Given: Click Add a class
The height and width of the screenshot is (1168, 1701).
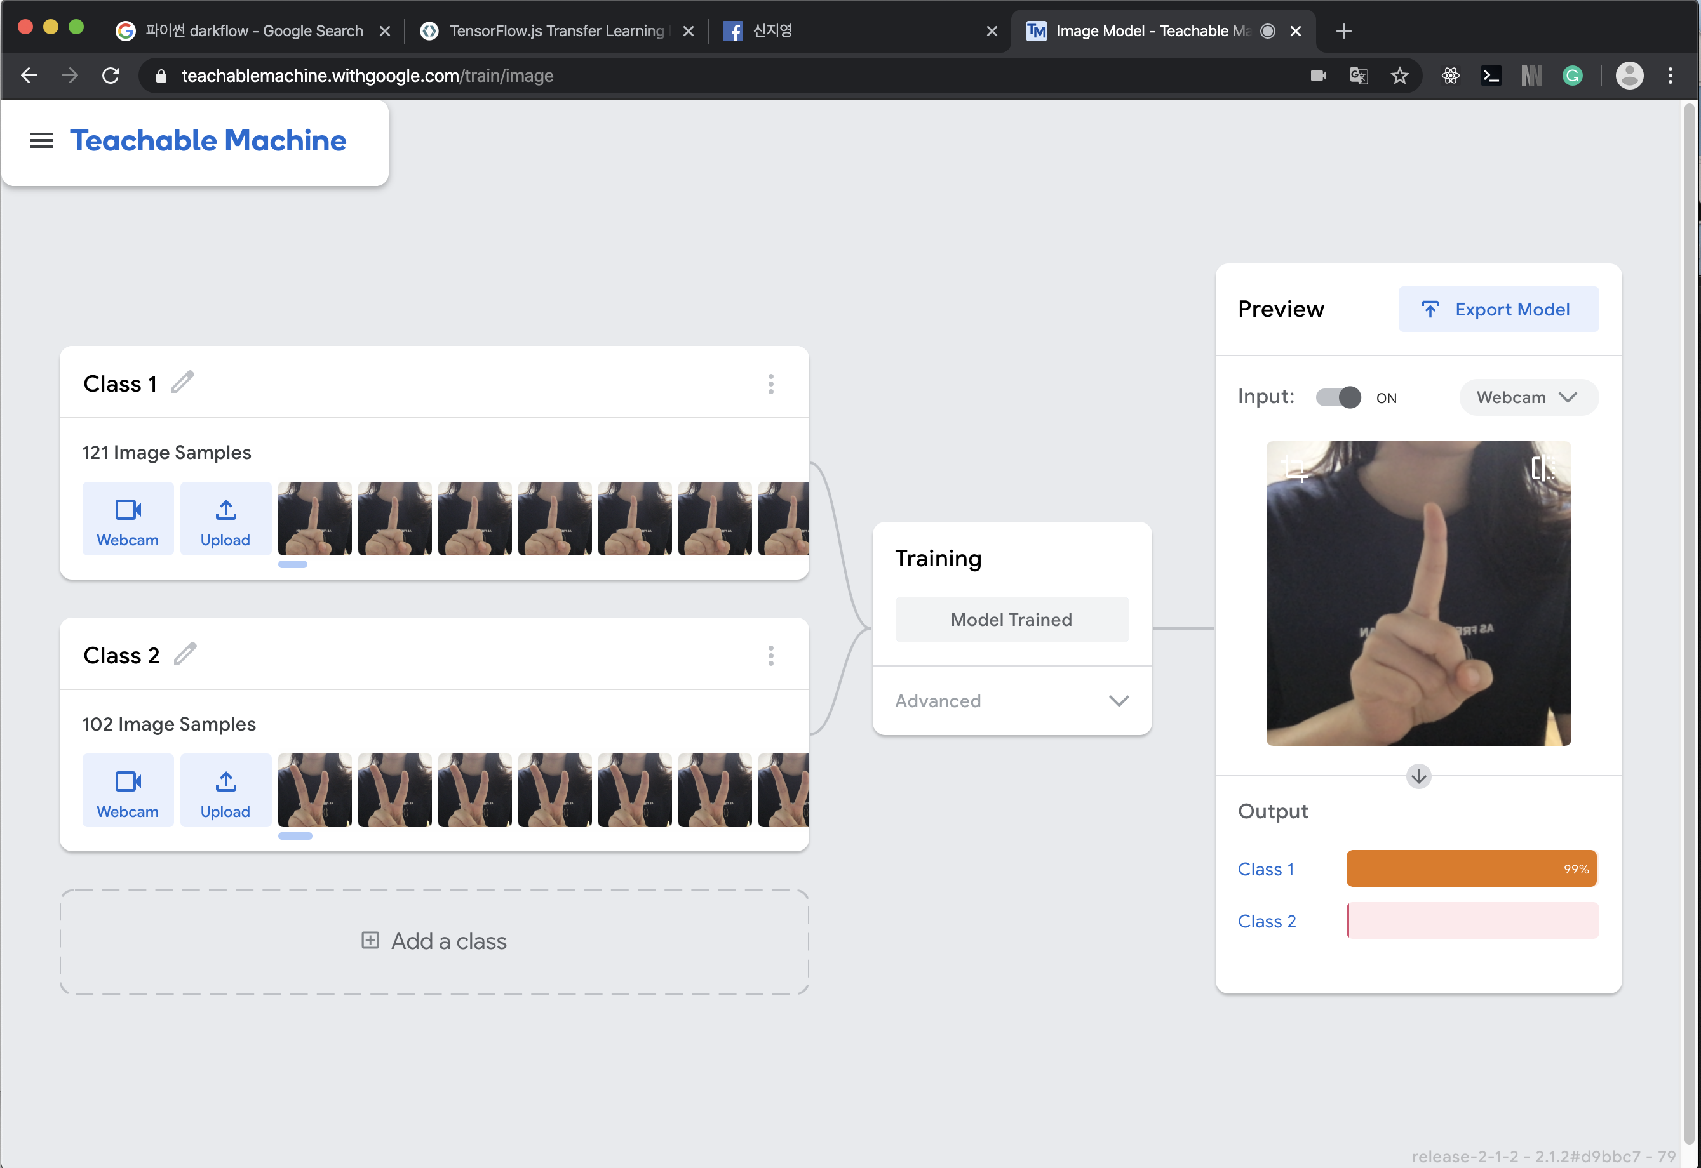Looking at the screenshot, I should click(434, 941).
